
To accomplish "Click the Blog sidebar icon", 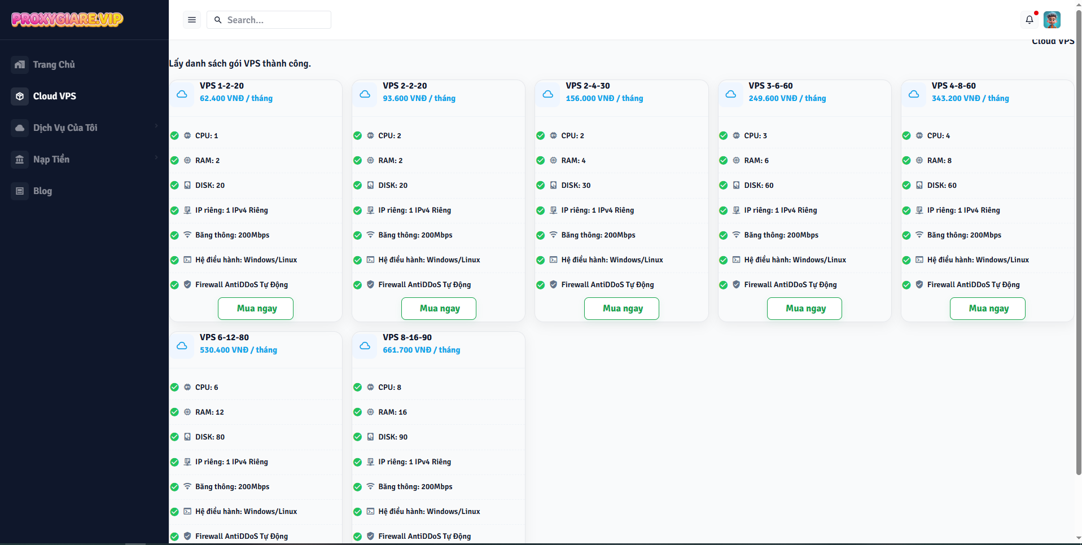I will pyautogui.click(x=20, y=191).
